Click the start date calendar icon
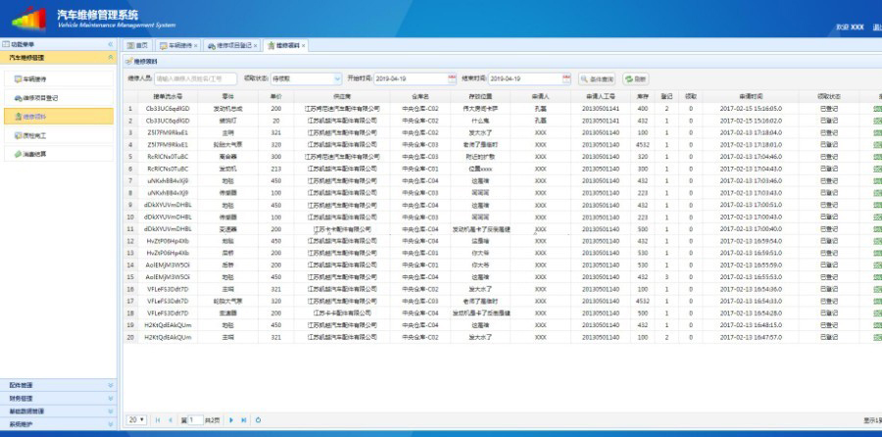This screenshot has height=437, width=882. pyautogui.click(x=451, y=78)
